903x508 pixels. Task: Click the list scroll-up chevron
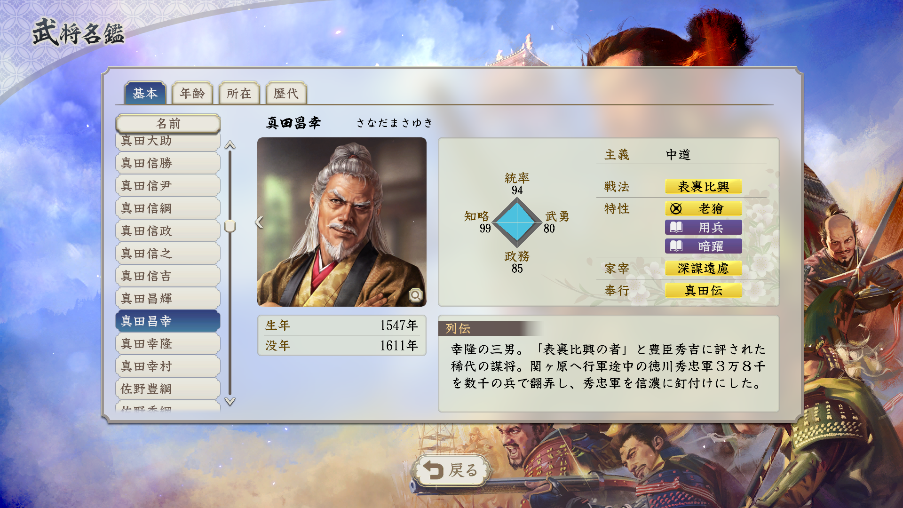[230, 144]
